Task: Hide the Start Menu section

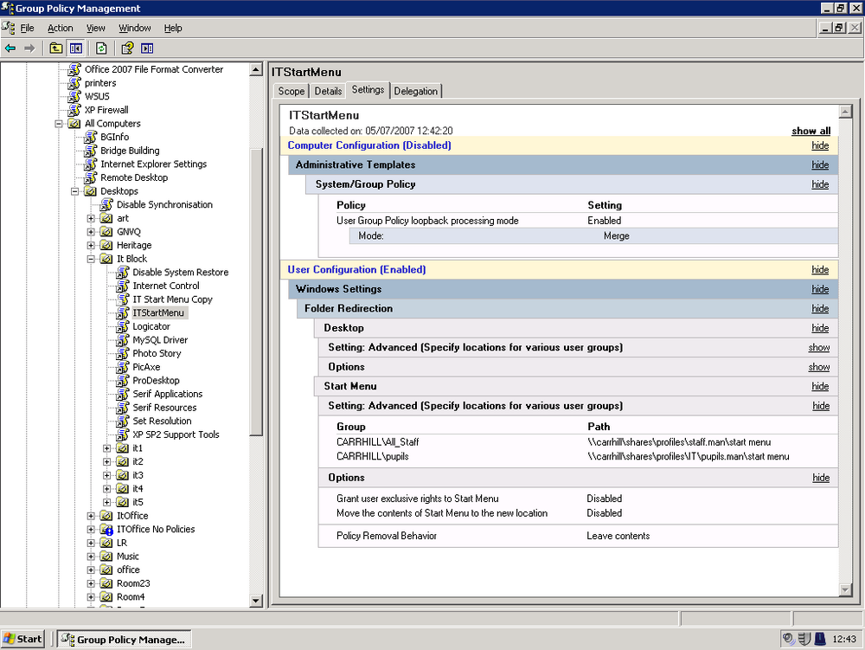Action: coord(820,386)
